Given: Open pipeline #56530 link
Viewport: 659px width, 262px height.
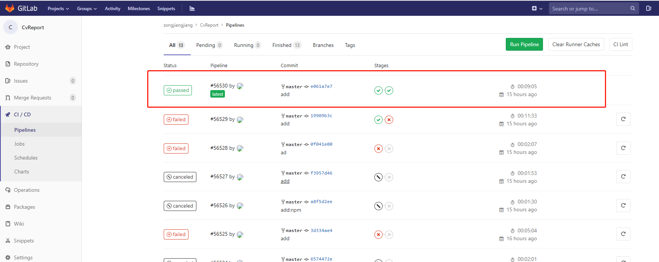Looking at the screenshot, I should [x=219, y=86].
